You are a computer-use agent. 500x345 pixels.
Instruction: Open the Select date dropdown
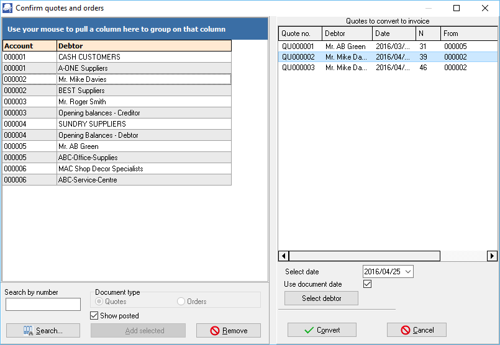click(x=407, y=272)
